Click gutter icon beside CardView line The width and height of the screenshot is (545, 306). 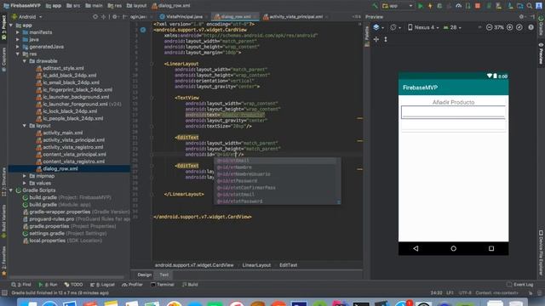(x=143, y=30)
